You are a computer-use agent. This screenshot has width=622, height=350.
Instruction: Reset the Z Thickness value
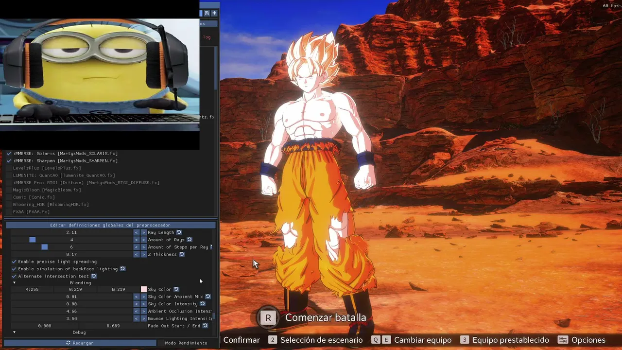pyautogui.click(x=182, y=254)
